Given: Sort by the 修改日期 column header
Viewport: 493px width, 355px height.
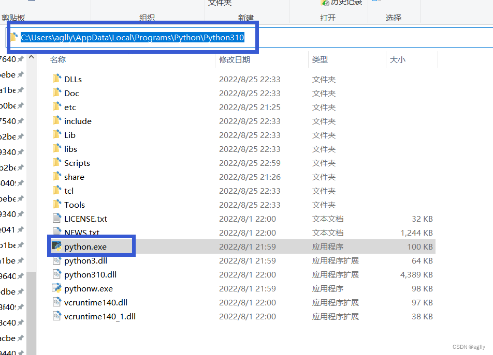Looking at the screenshot, I should pyautogui.click(x=235, y=59).
